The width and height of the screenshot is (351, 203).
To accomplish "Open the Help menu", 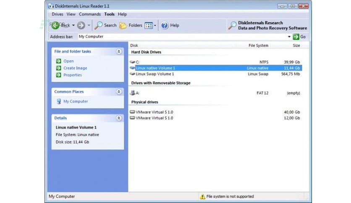I will 122,14.
